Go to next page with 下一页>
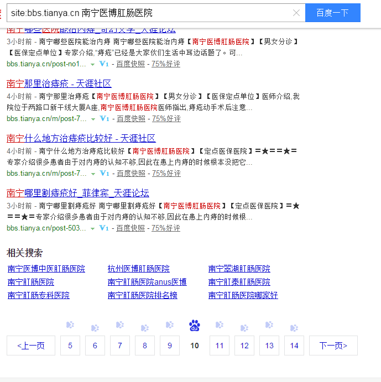Viewport: 381px width, 382px height. 333,346
